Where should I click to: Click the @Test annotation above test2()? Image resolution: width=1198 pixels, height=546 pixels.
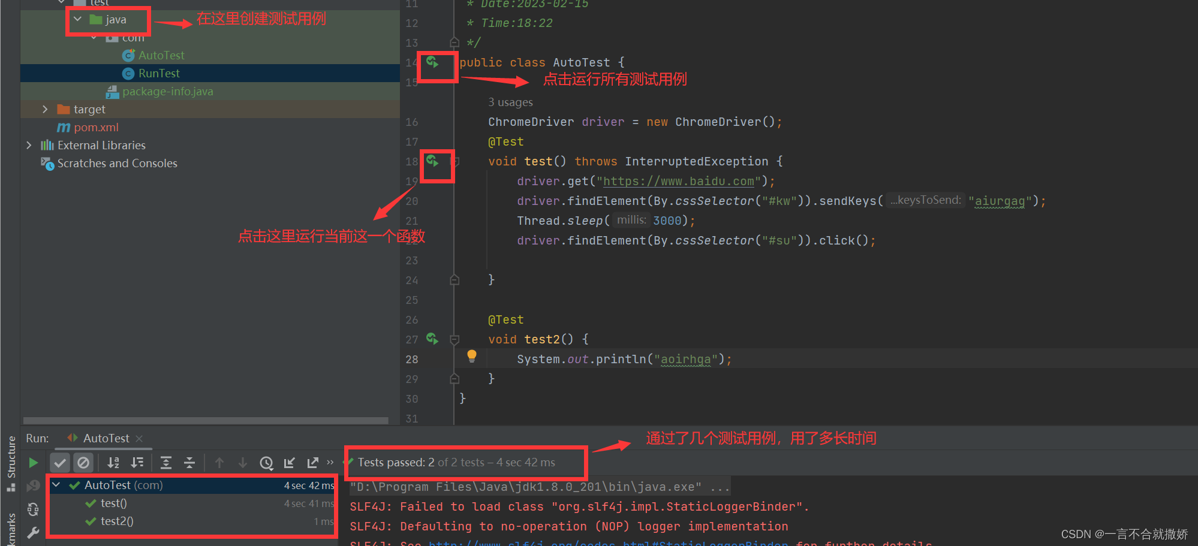pyautogui.click(x=505, y=319)
